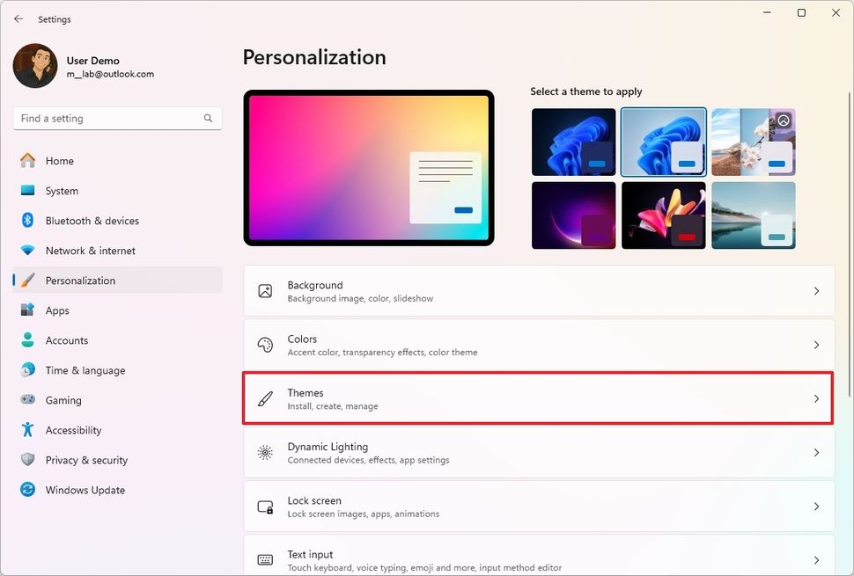
Task: Click the Background picture icon
Action: point(265,290)
